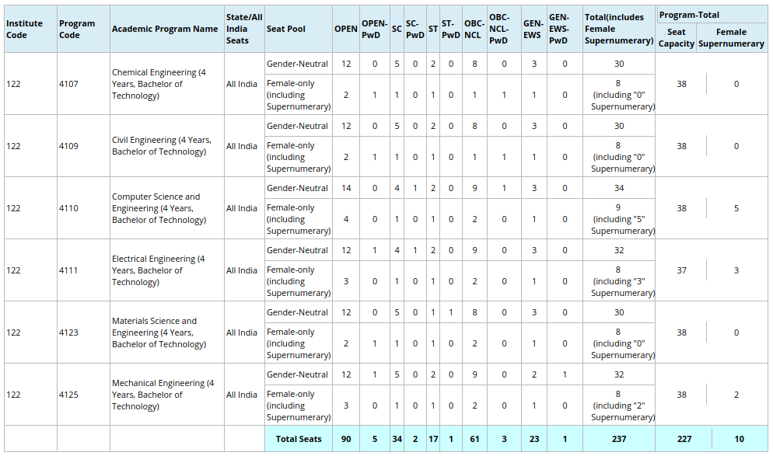Select Materials Science and Engineering program cell

point(159,332)
